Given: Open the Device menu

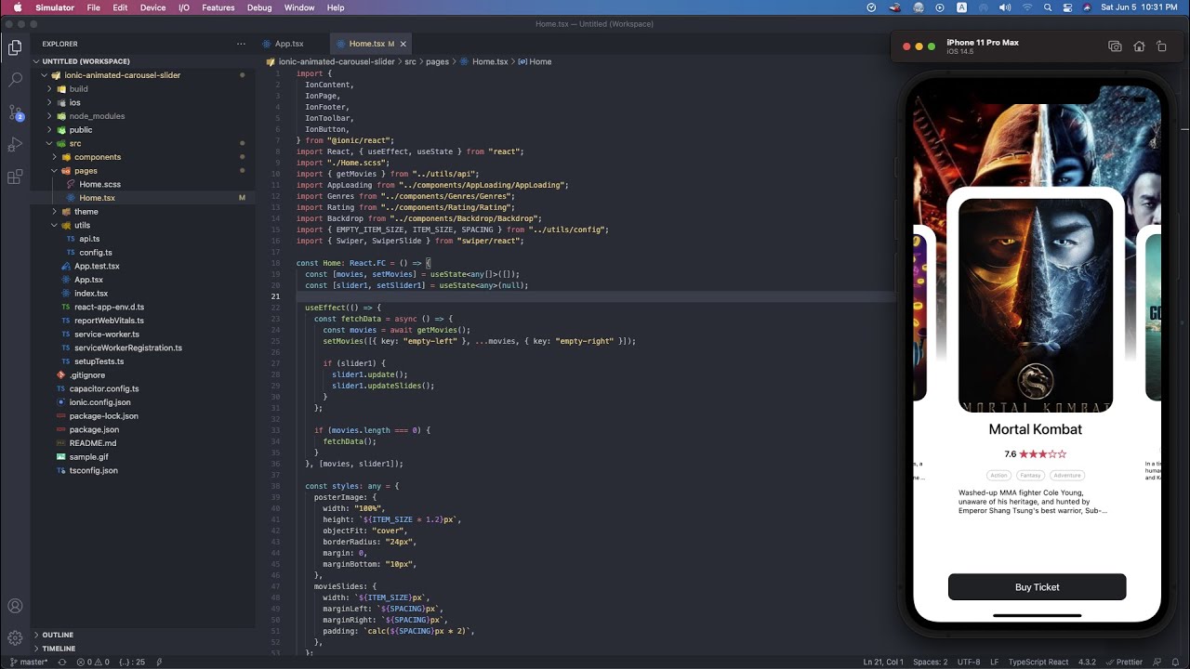Looking at the screenshot, I should point(152,7).
